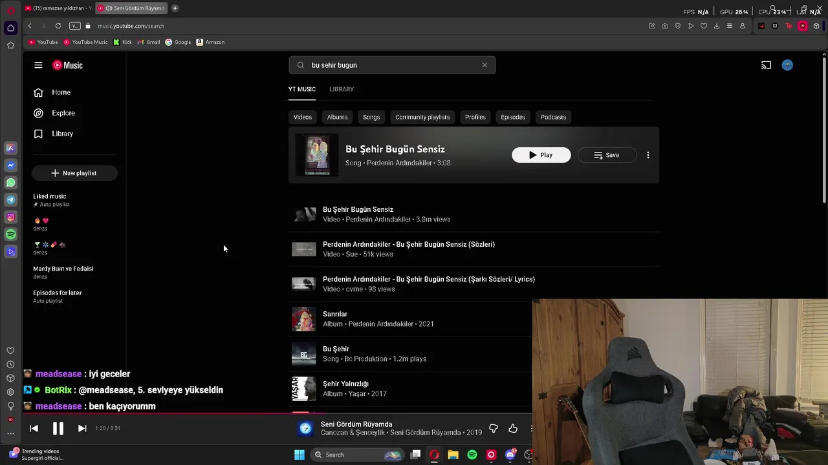Open Instagram in the browser sidebar
The width and height of the screenshot is (828, 465).
coord(10,217)
